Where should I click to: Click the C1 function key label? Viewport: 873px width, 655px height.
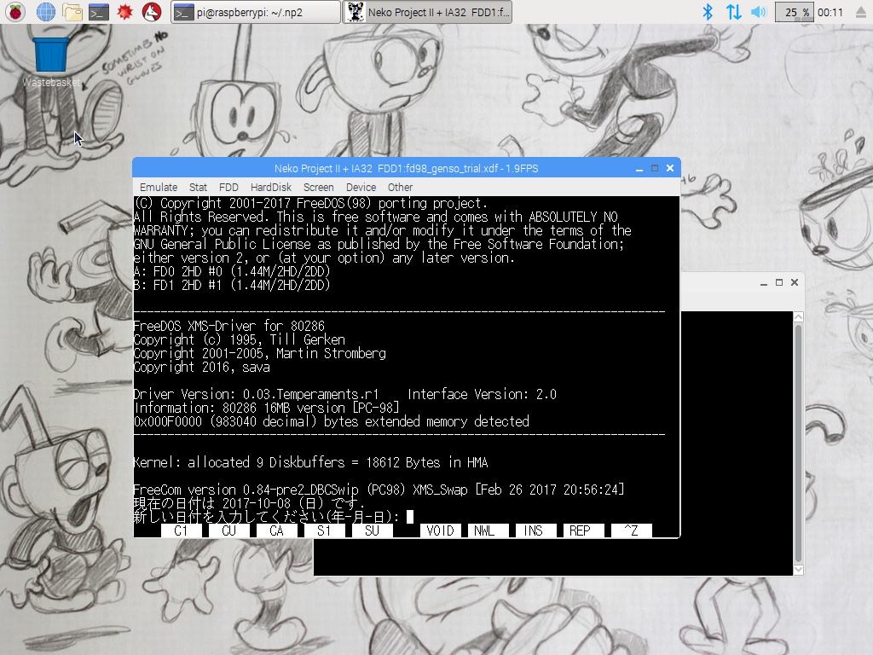tap(181, 530)
